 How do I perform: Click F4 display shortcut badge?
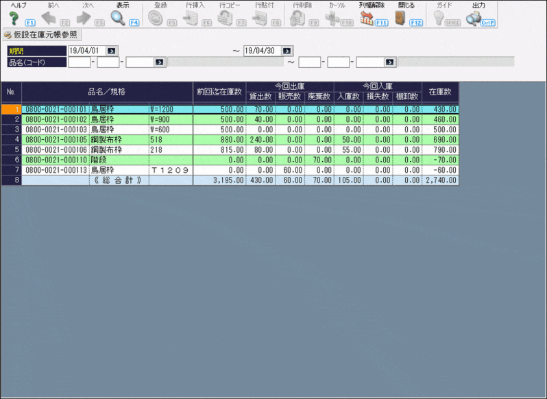[134, 23]
